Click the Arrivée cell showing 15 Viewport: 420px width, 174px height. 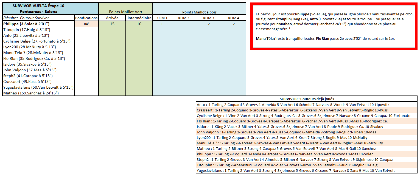pos(112,24)
